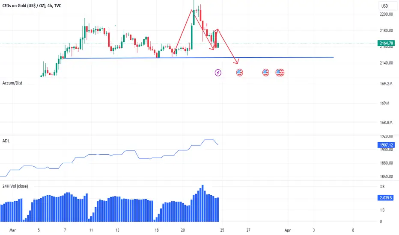Click the first US flag economic event icon

tap(239, 73)
